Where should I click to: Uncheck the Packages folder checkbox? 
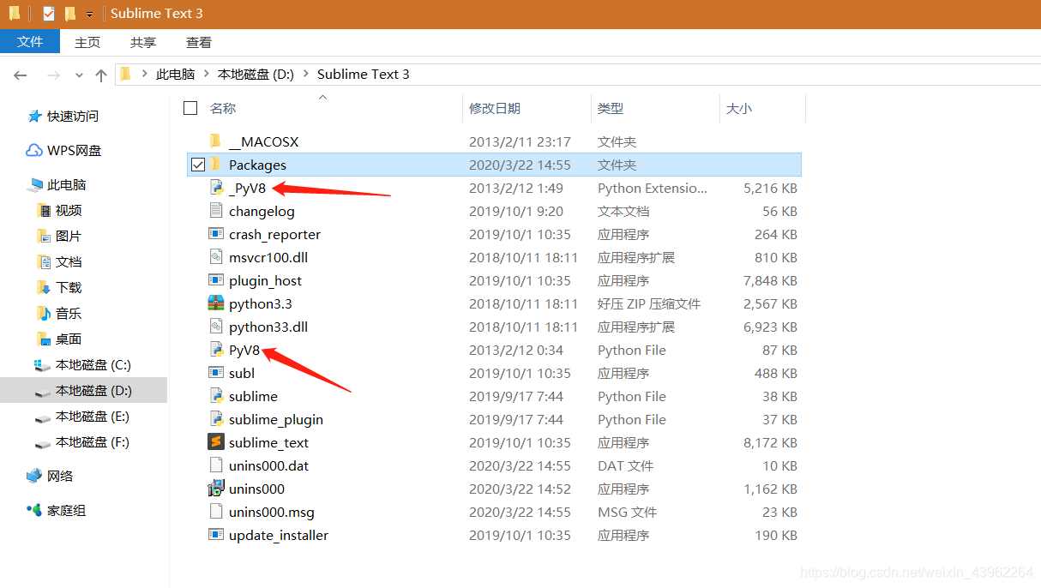tap(198, 165)
